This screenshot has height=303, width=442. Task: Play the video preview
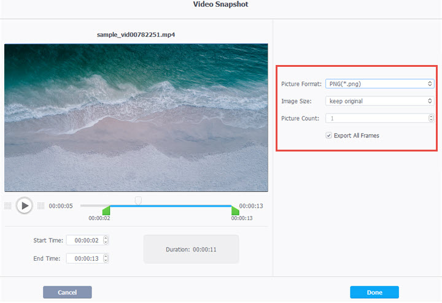24,205
